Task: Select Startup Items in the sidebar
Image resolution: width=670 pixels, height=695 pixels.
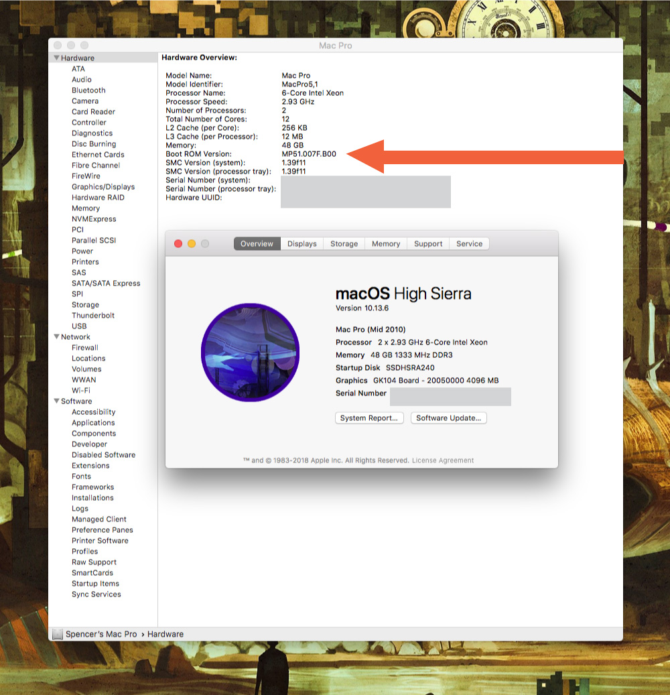Action: tap(95, 584)
